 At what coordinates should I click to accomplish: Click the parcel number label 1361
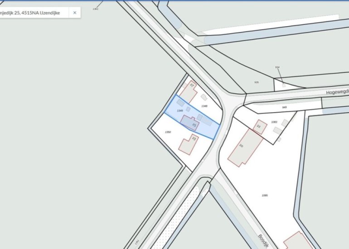(95, 9)
